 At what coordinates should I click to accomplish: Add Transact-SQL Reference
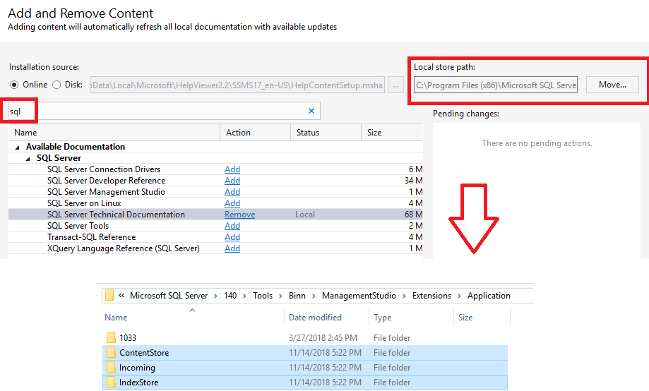232,236
